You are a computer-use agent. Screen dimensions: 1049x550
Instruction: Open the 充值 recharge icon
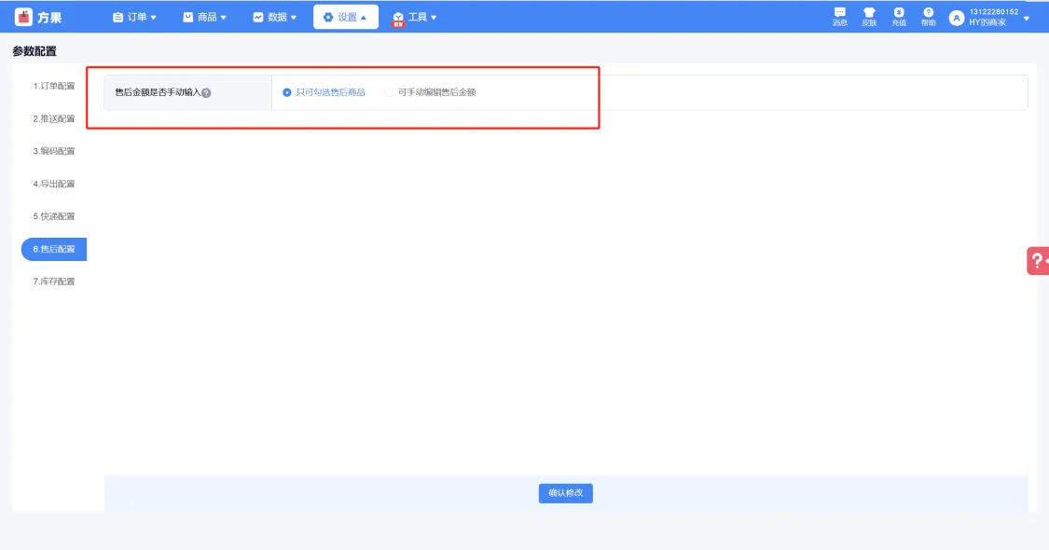[x=899, y=17]
